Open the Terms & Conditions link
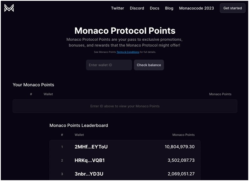This screenshot has width=249, height=181. tap(128, 52)
